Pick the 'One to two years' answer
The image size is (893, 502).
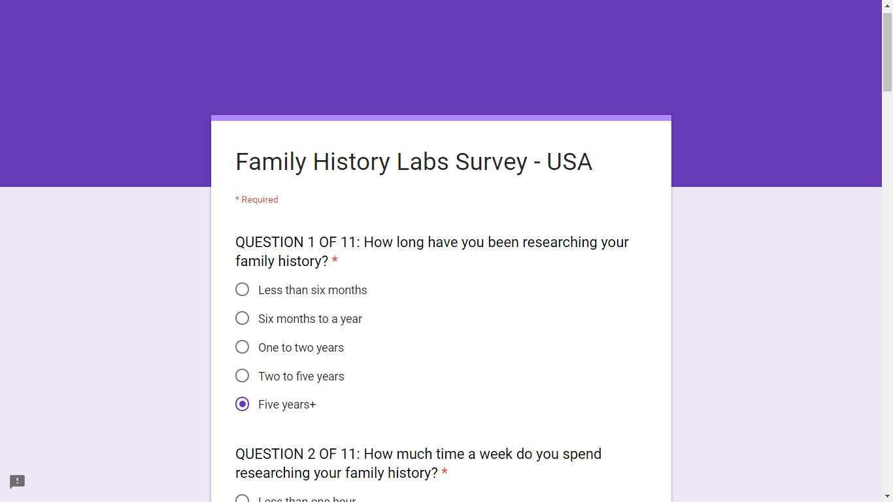pyautogui.click(x=242, y=347)
